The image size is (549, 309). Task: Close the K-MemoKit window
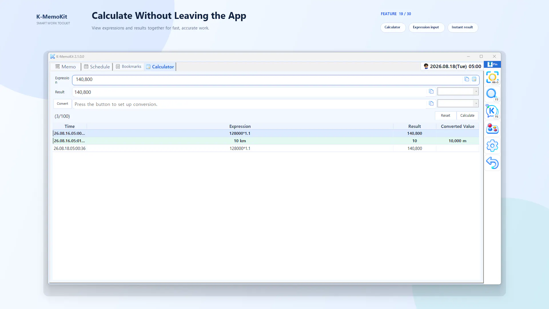tap(494, 56)
